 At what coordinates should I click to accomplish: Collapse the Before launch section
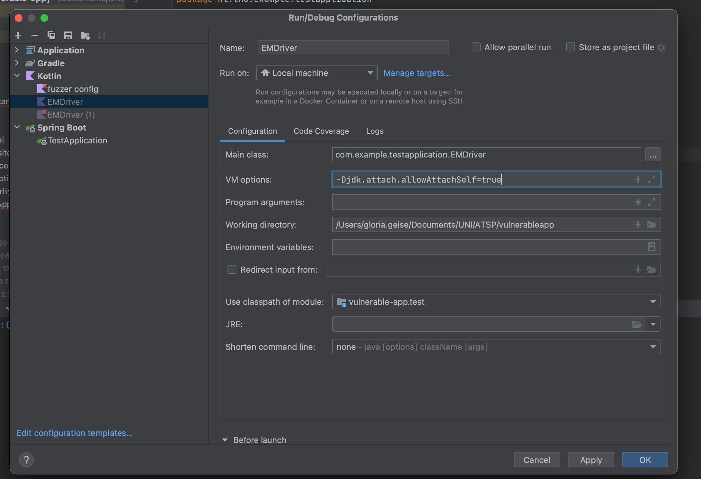pyautogui.click(x=225, y=440)
